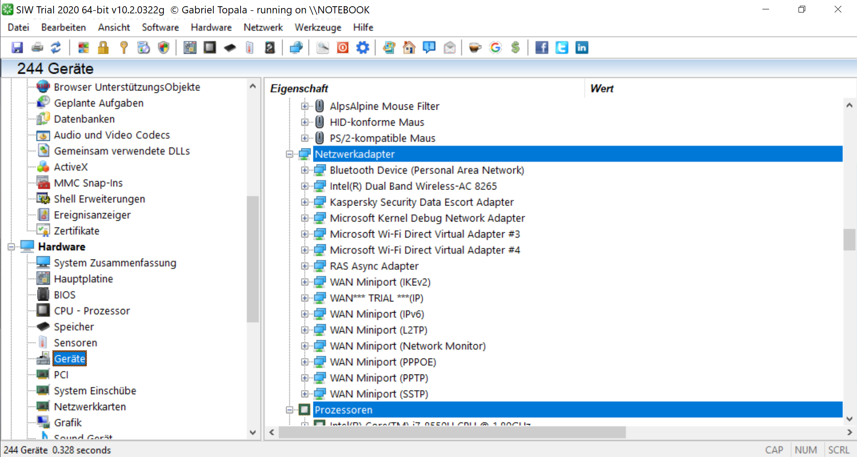The image size is (857, 457).
Task: Select the PS/2-kompatible Maus row
Action: 383,138
